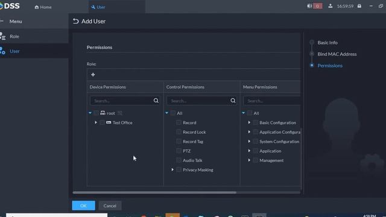
Task: Enable the Record Lock checkbox
Action: 179,132
